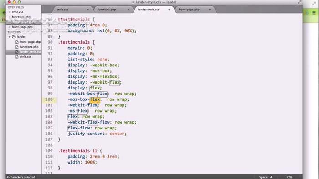Click the 'center' value on line 106
The image size is (319, 179).
(x=117, y=134)
